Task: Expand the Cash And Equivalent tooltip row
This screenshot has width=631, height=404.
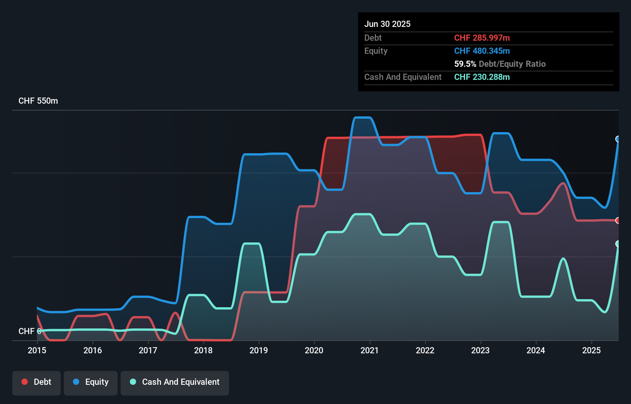Action: 403,77
